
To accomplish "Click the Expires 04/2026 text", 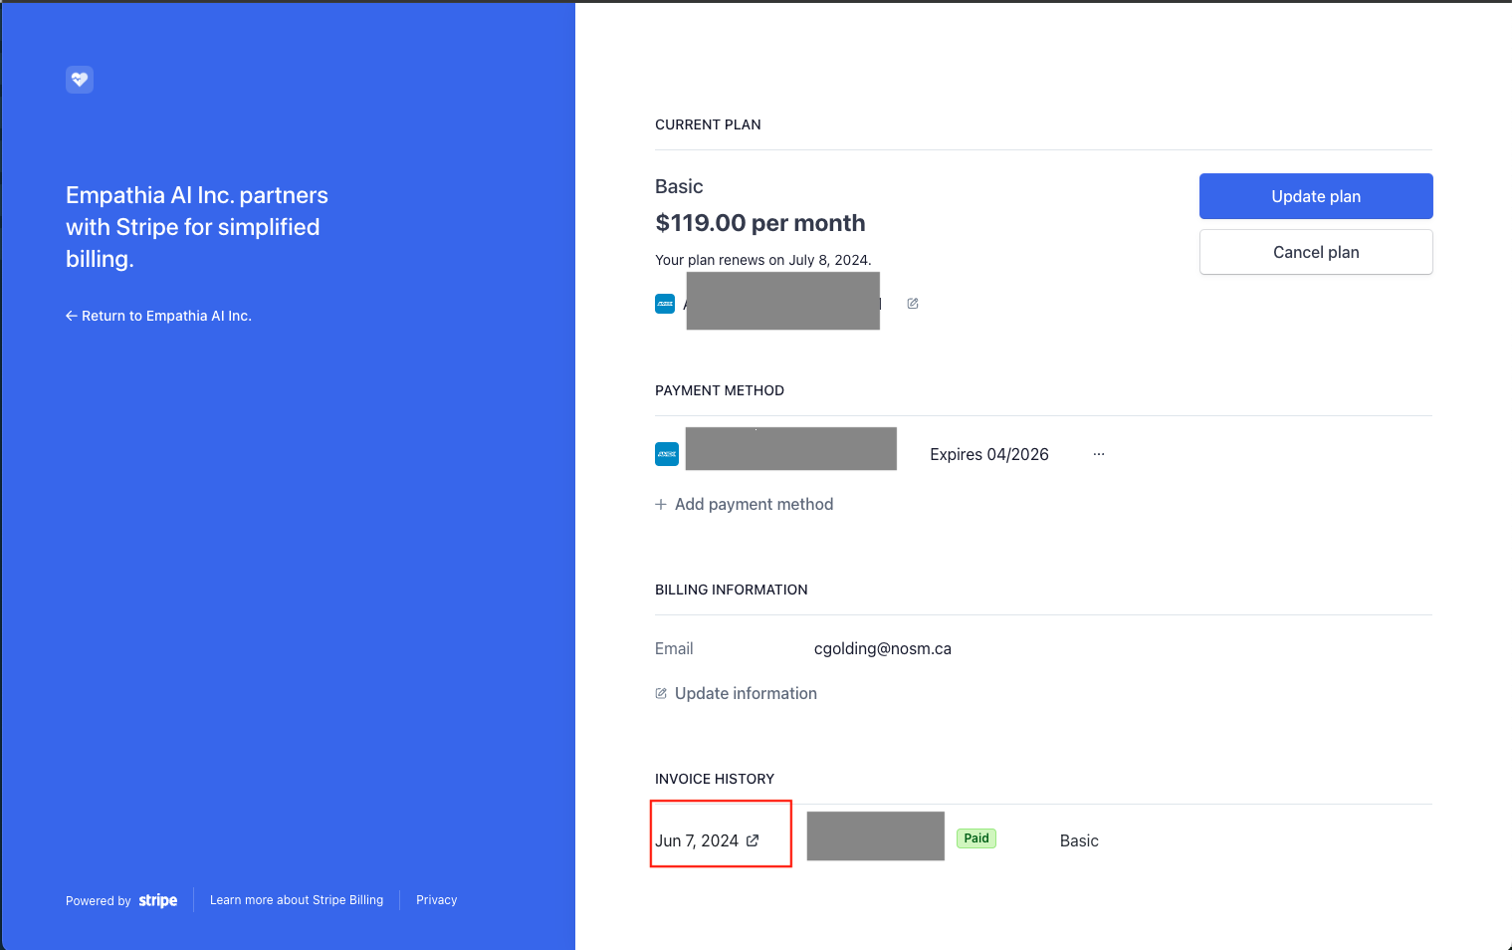I will coord(989,454).
